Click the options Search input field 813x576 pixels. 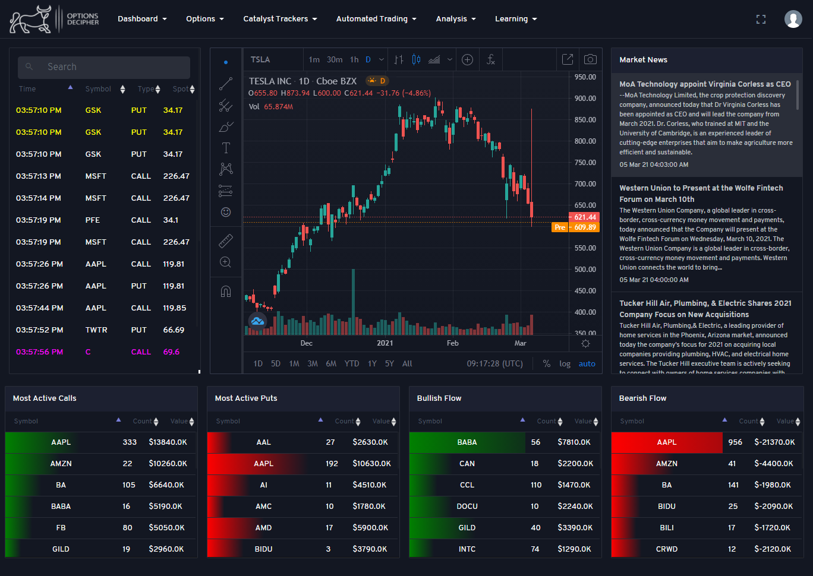(104, 67)
